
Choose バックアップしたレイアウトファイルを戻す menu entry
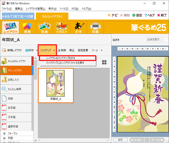68,63
